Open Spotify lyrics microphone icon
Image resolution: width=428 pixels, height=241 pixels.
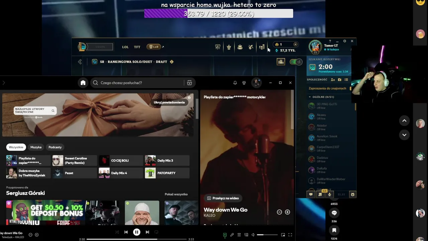(x=232, y=235)
